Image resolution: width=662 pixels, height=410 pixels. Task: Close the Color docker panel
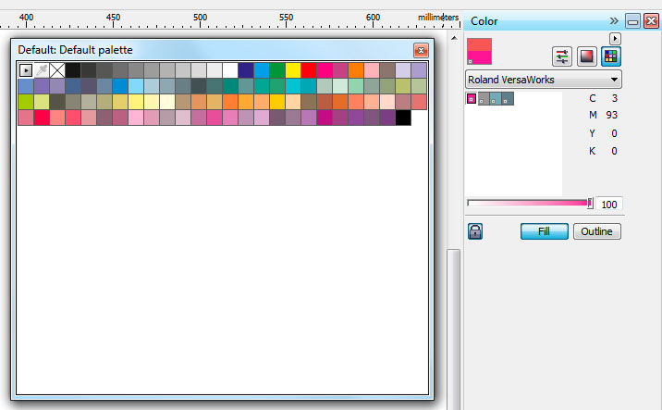click(x=651, y=20)
